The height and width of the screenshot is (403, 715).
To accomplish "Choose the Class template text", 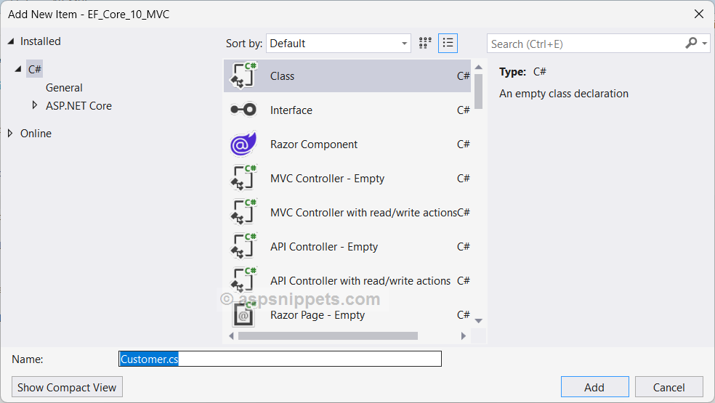I will point(282,76).
